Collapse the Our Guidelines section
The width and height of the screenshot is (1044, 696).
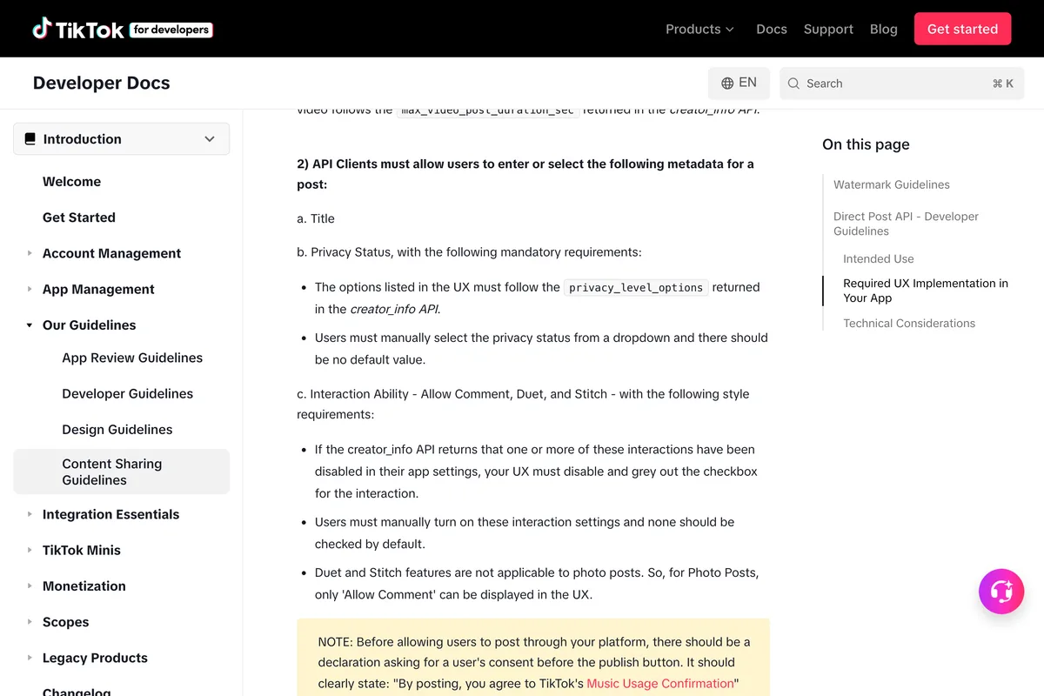[89, 325]
